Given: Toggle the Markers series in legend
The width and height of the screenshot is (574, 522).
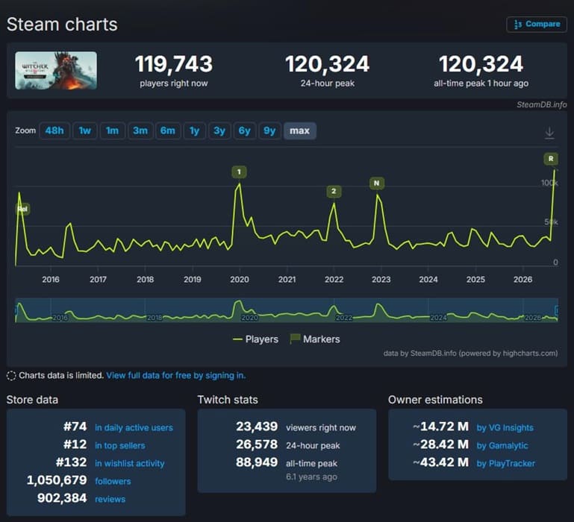Looking at the screenshot, I should click(x=315, y=339).
